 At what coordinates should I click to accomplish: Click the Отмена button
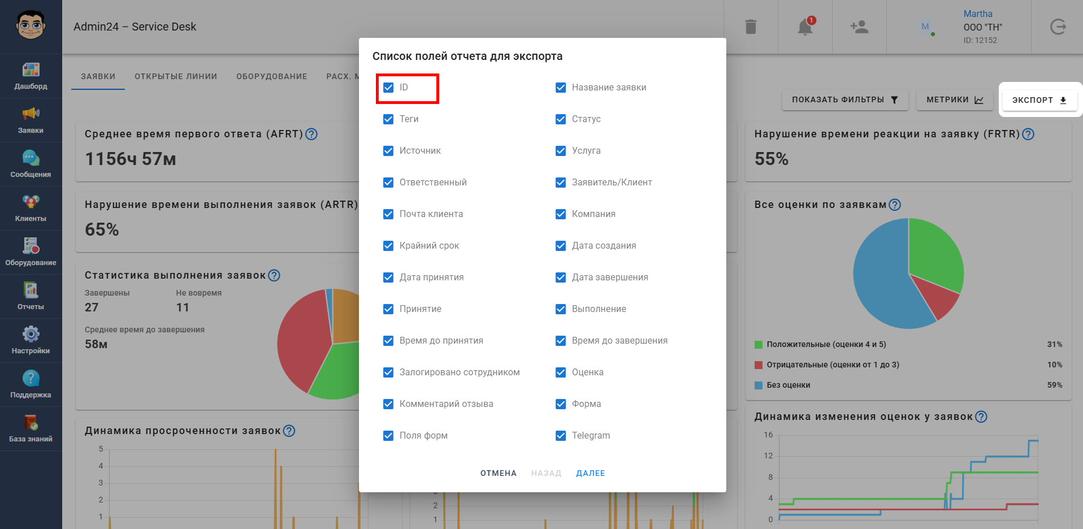(x=499, y=473)
